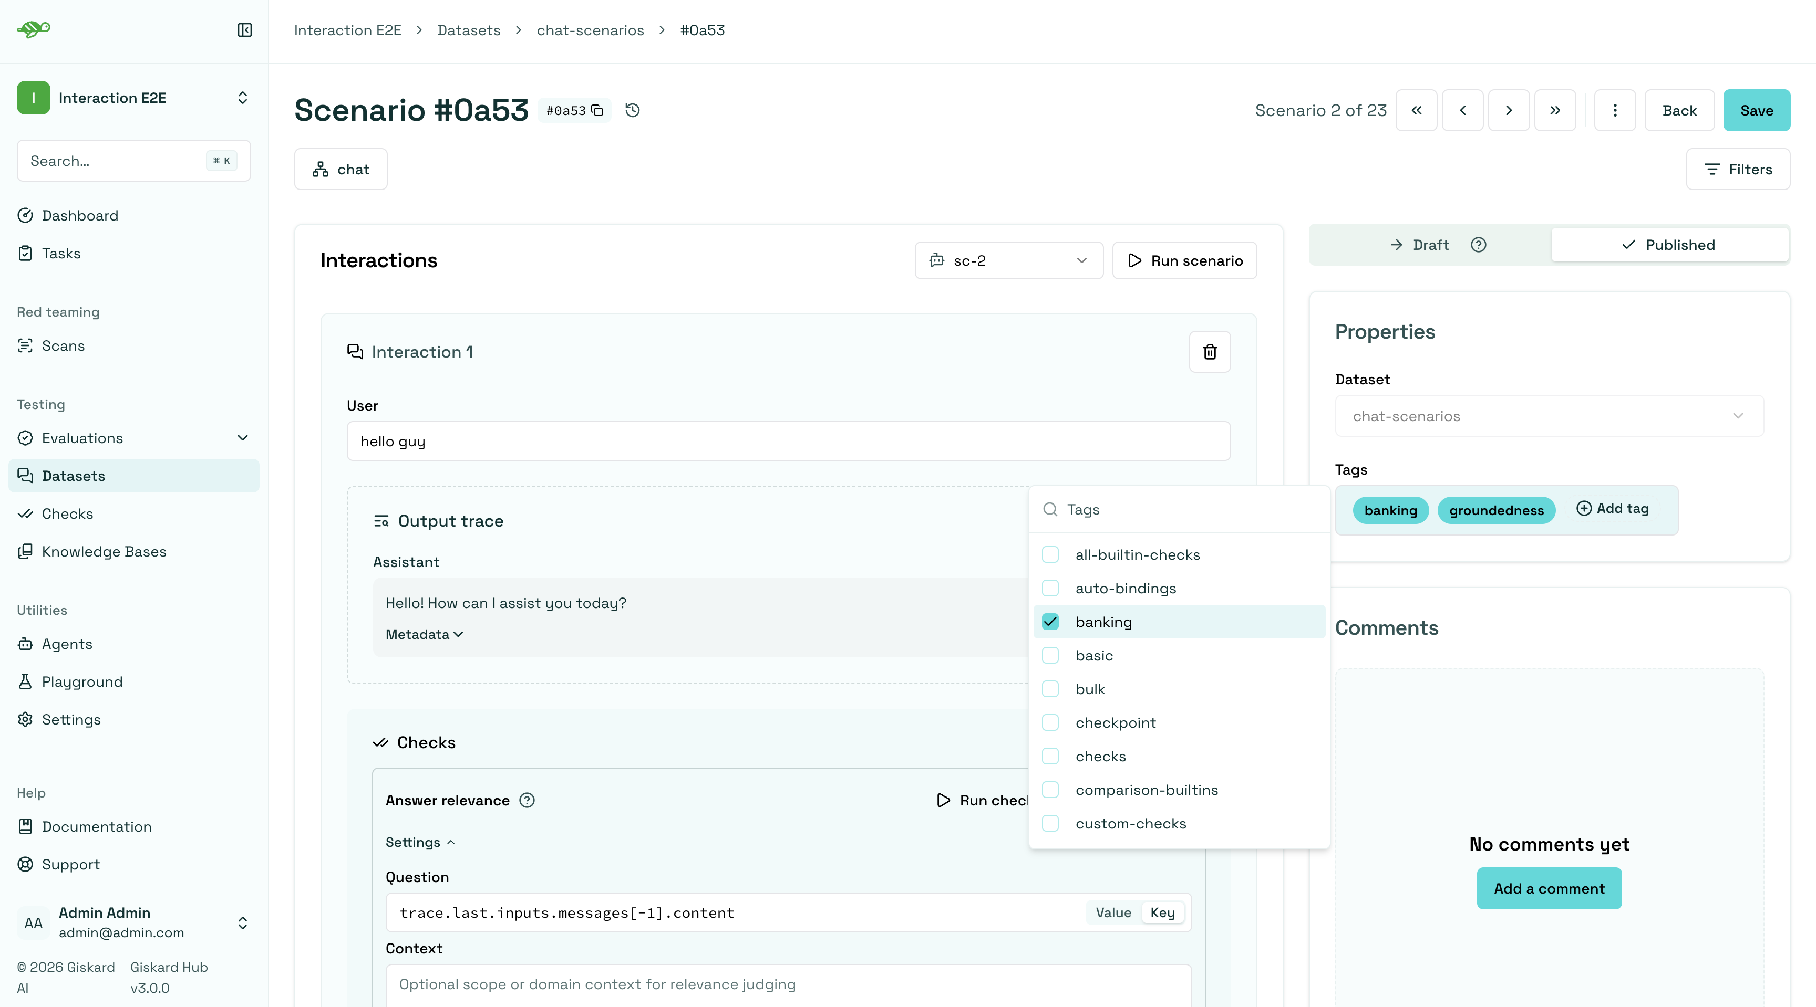Check the basic tag

tap(1050, 656)
